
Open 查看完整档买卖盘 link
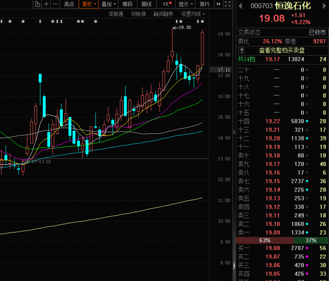(x=282, y=50)
